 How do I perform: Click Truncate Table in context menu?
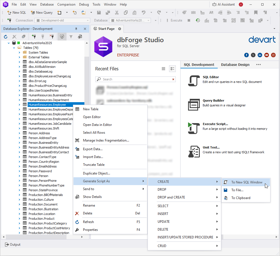pyautogui.click(x=110, y=165)
